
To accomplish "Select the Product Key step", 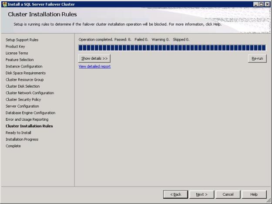I will click(15, 46).
